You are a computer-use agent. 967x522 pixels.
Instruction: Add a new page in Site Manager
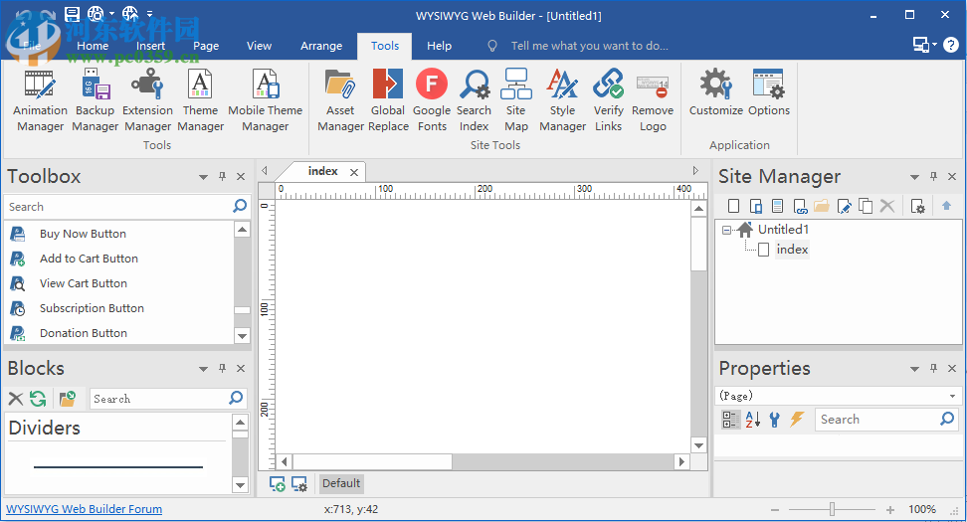[733, 206]
